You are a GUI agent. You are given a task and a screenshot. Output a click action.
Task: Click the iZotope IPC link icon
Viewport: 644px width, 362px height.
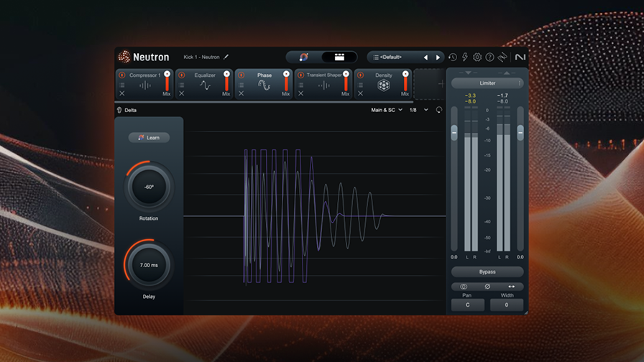pyautogui.click(x=502, y=57)
